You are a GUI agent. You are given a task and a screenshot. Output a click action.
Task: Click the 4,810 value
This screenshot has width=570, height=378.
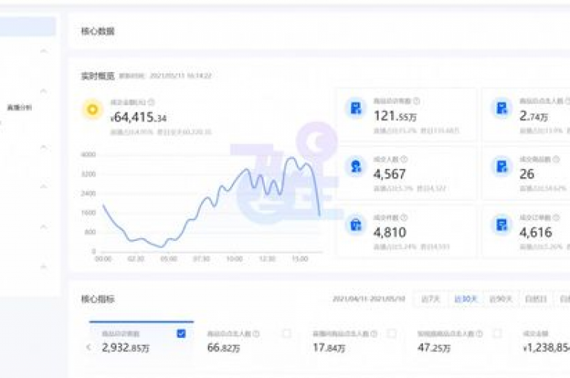(390, 233)
